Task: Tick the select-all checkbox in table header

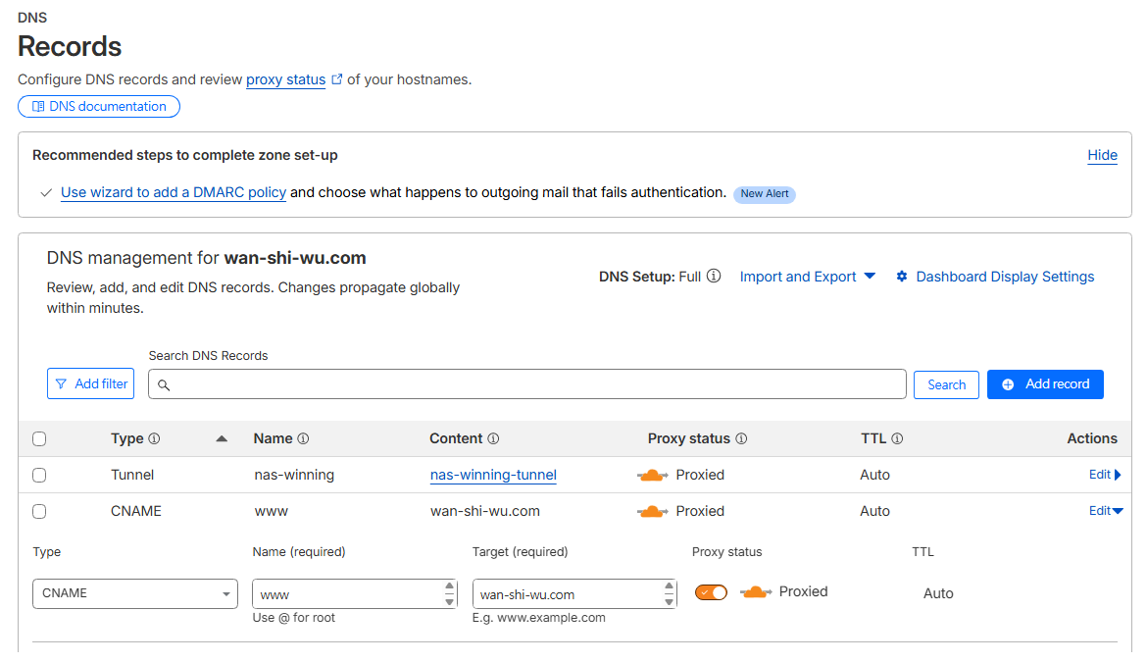Action: click(39, 439)
